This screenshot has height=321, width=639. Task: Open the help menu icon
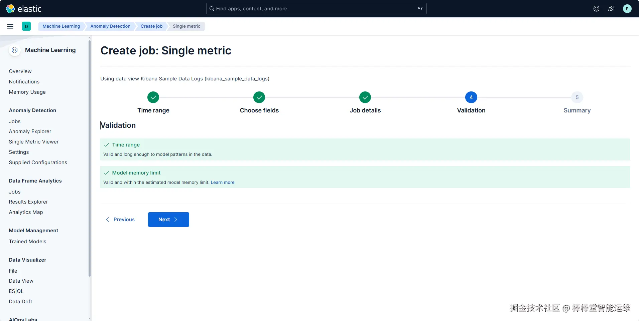pos(597,9)
